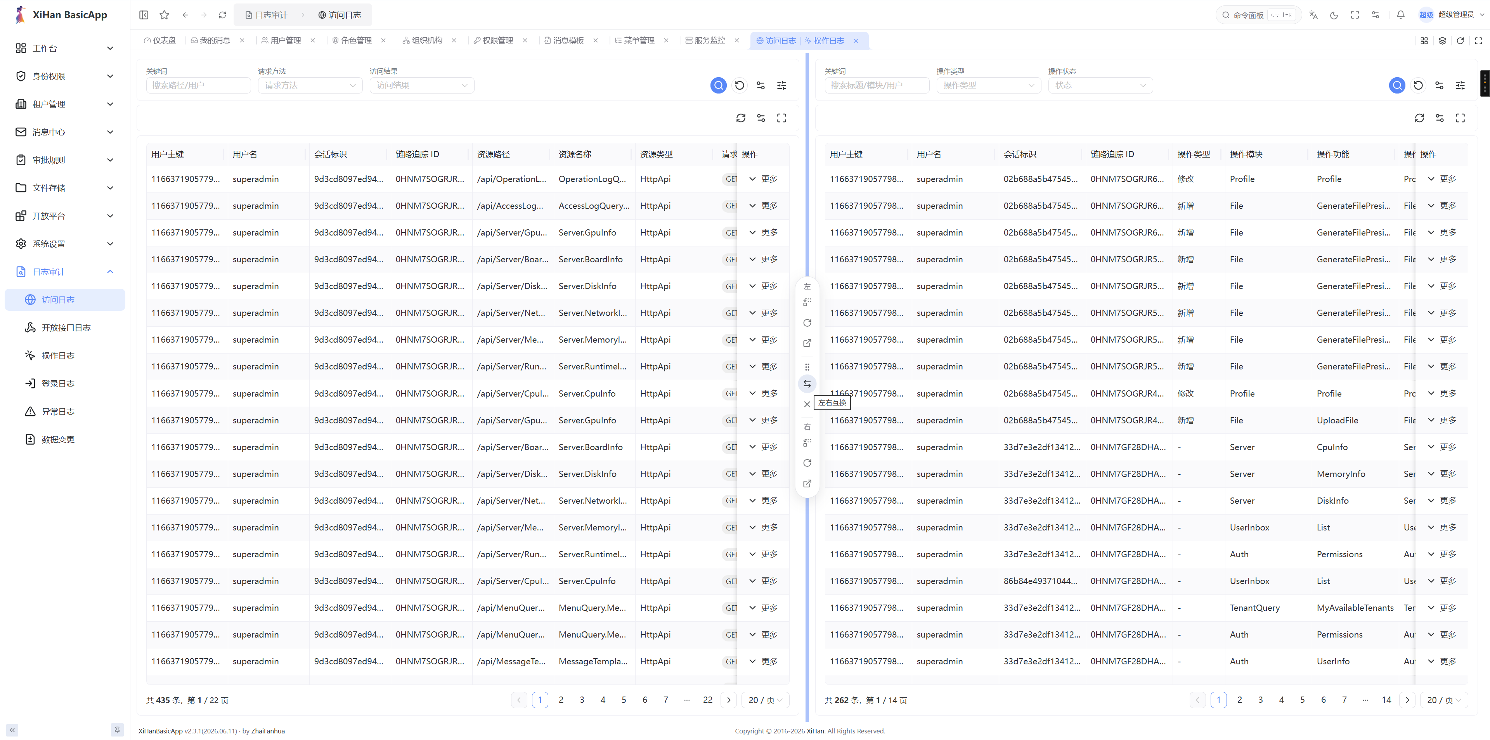Open 请求方法 dropdown
The image size is (1490, 740).
310,86
